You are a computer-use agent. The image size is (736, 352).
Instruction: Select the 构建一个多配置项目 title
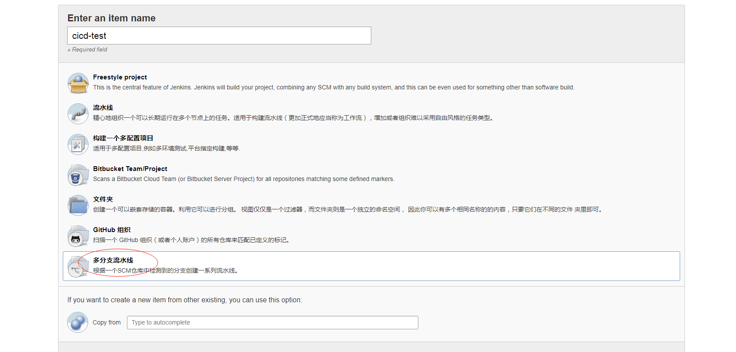click(123, 138)
